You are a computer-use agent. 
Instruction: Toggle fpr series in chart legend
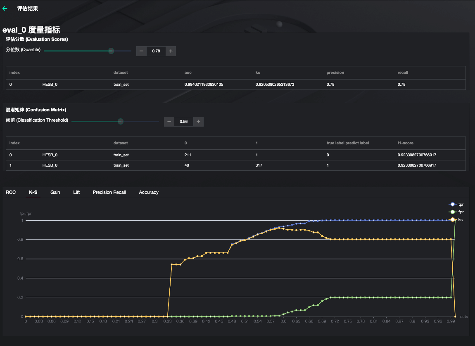[x=456, y=212]
